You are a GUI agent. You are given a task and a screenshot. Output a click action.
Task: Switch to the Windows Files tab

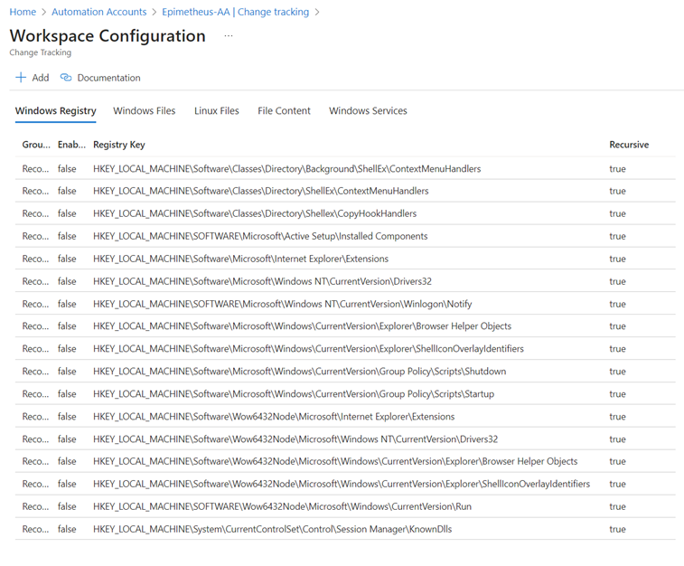[144, 111]
